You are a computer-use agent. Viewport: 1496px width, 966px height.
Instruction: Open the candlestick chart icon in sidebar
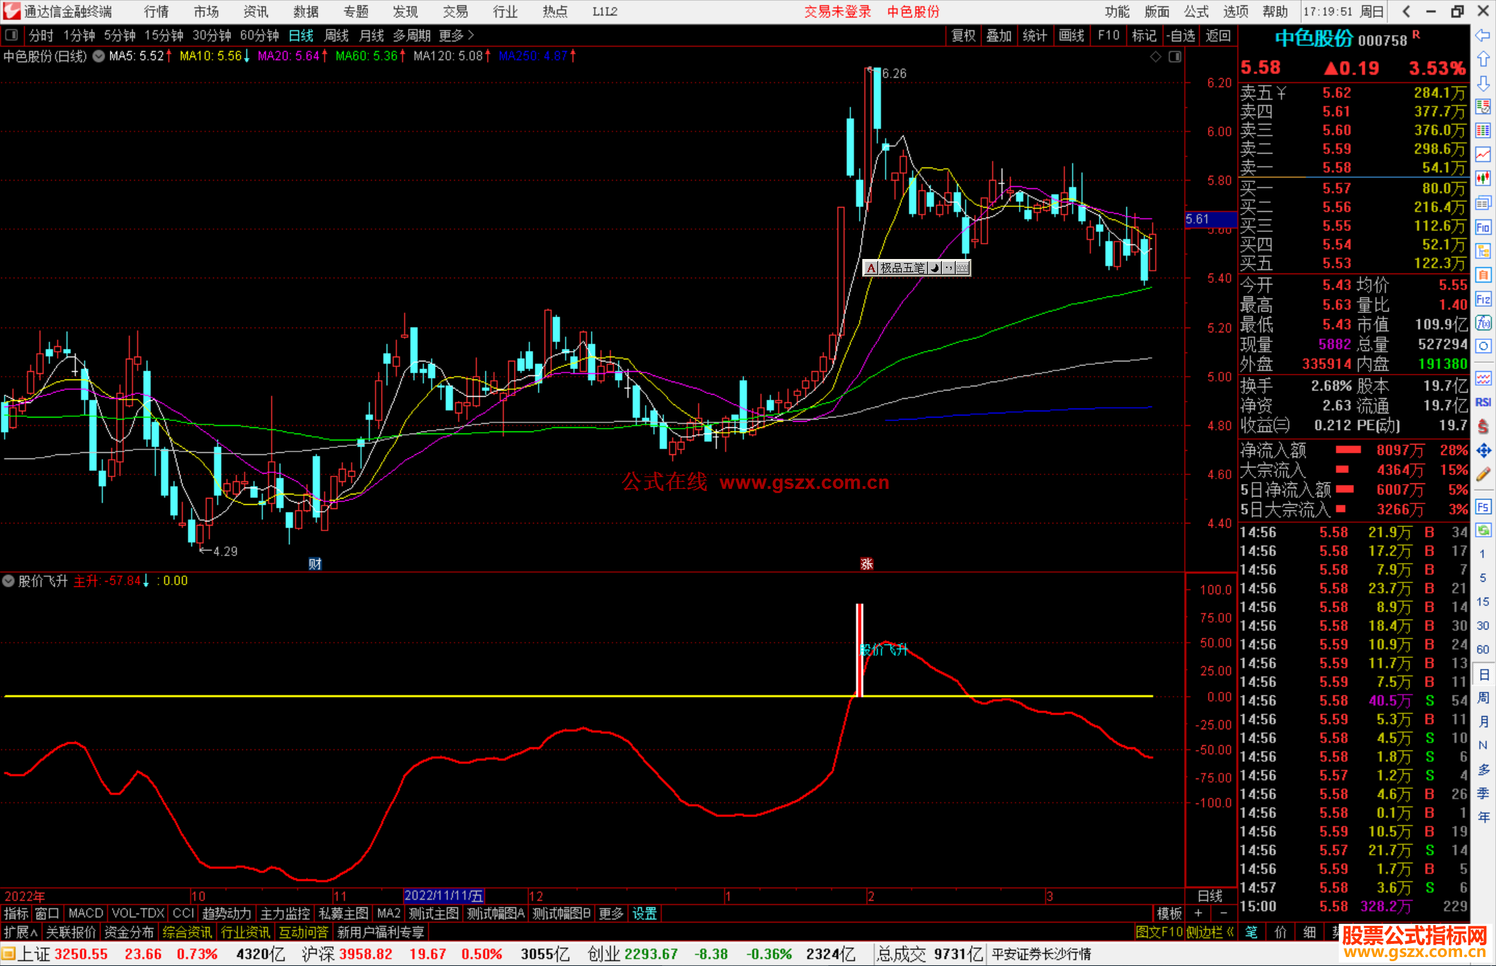click(1483, 179)
